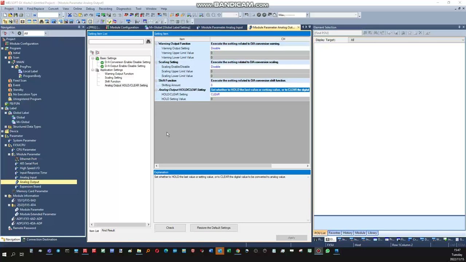Image resolution: width=466 pixels, height=262 pixels.
Task: Collapse the Scaling Setting group
Action: [x=156, y=62]
